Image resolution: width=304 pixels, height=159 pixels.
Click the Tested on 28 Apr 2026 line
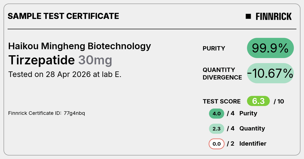65,74
